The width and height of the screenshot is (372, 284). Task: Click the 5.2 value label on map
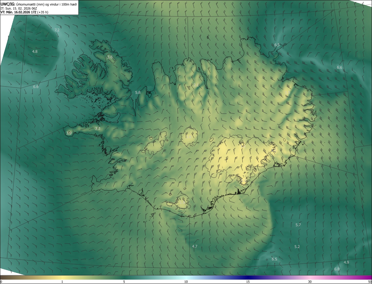[x=297, y=247]
